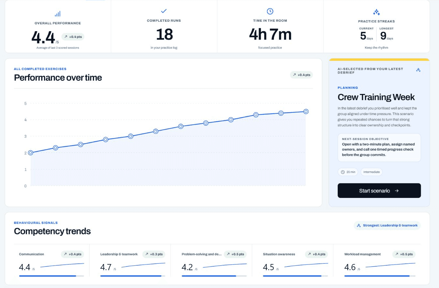
Task: Click the first data point on the performance chart
Action: click(31, 153)
